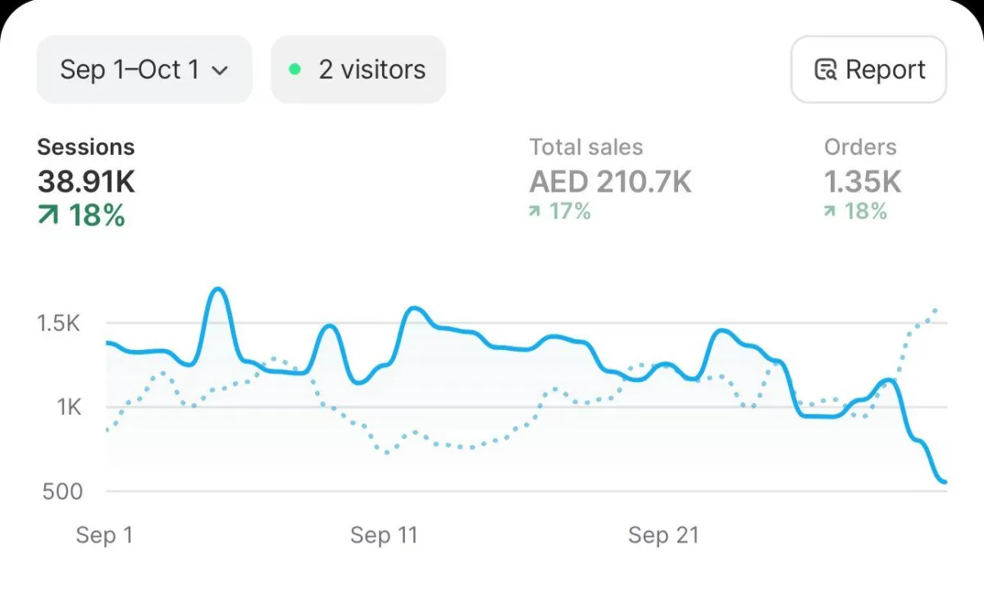Click the green live visitors dot
This screenshot has height=590, width=984.
click(295, 70)
